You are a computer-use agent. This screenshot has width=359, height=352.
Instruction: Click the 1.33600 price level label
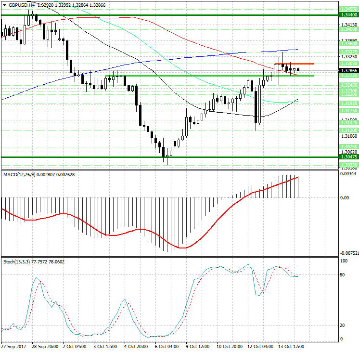(349, 43)
